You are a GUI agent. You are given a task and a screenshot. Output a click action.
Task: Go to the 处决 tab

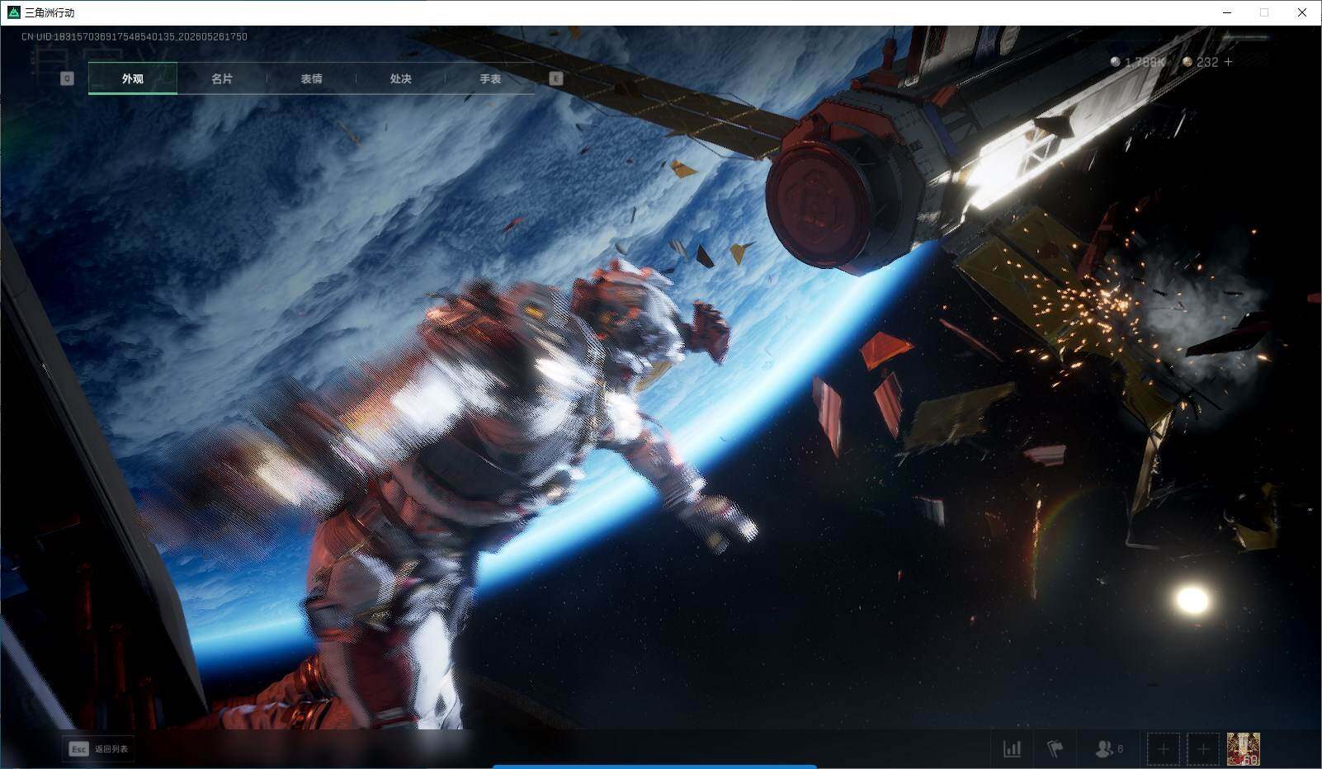click(400, 78)
